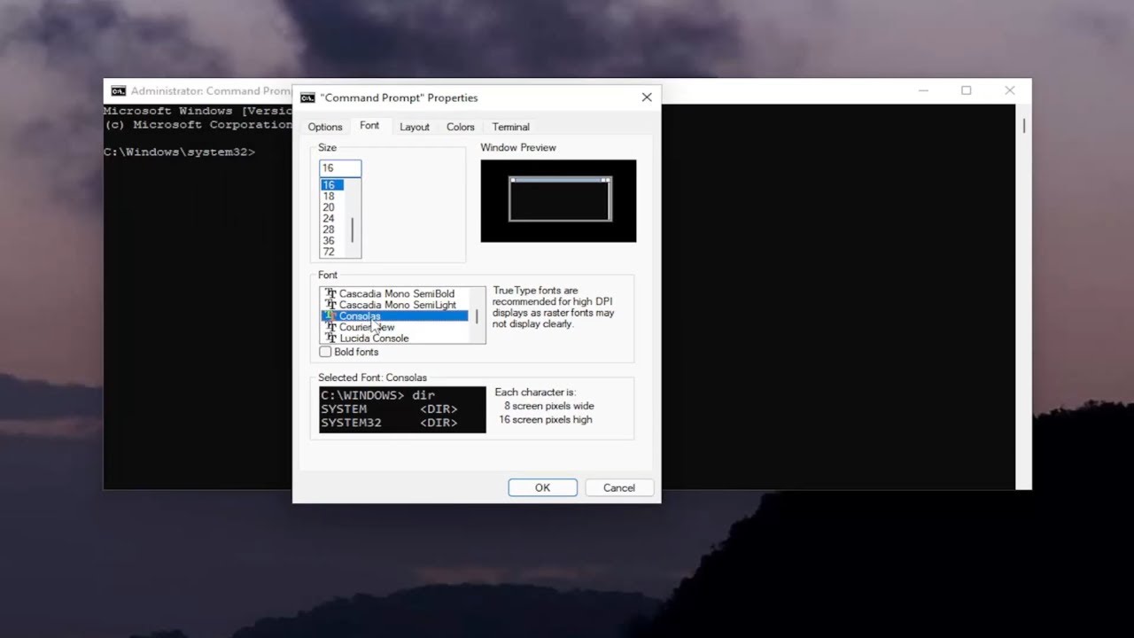Maximize the Administrator Command Prompt window
1134x638 pixels.
967,90
